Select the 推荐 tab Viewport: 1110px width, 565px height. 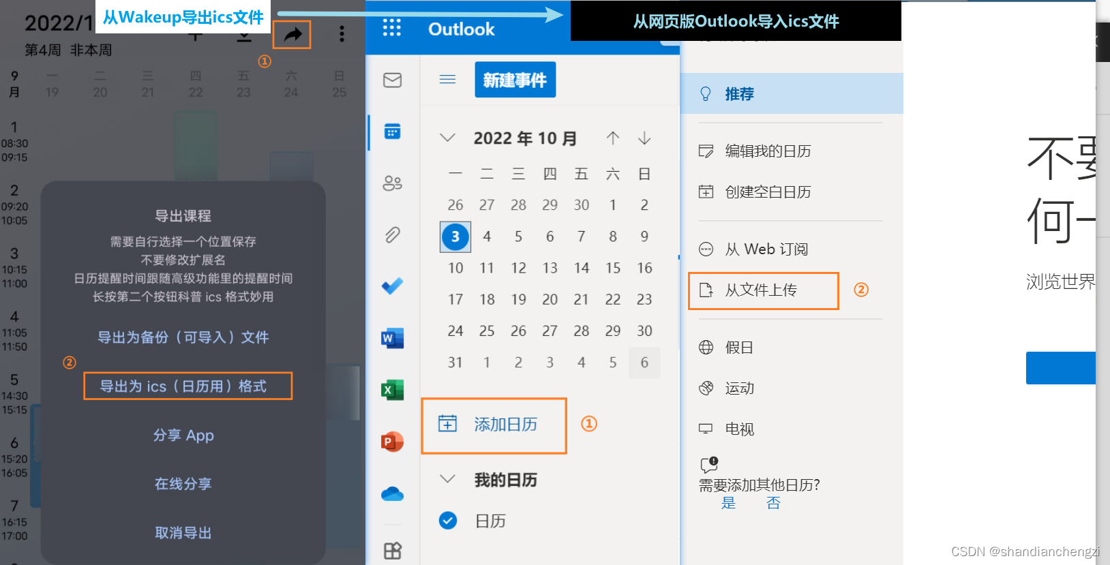click(x=792, y=93)
